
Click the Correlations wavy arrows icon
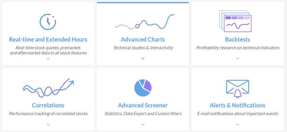(x=48, y=88)
